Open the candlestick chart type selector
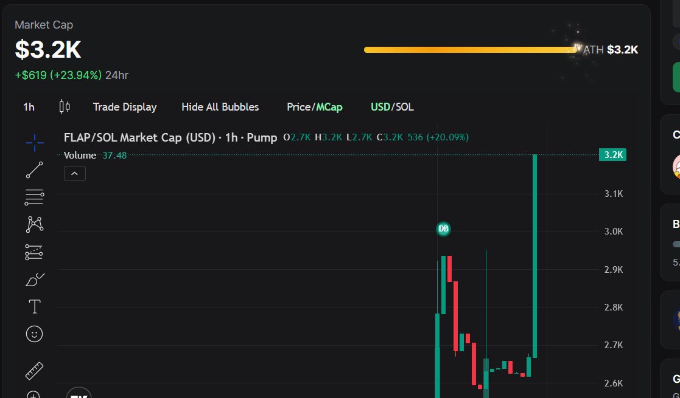 click(65, 106)
